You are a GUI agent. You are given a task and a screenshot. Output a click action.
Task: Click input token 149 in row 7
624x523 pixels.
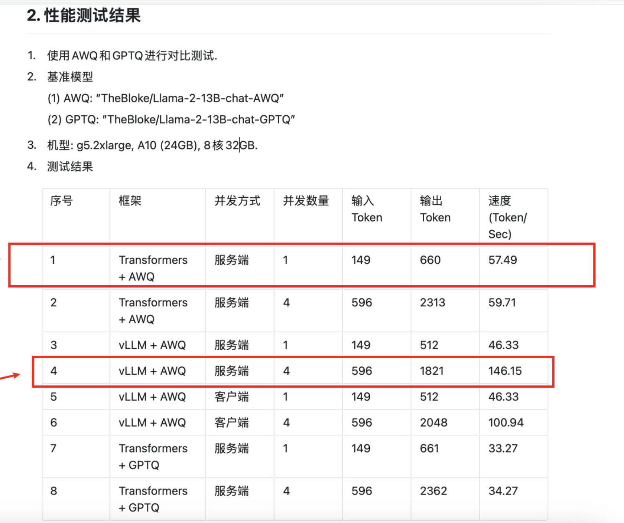[x=361, y=448]
